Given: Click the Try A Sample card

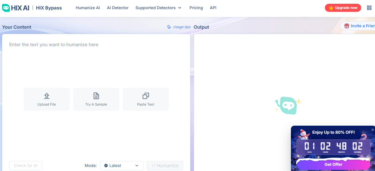Looking at the screenshot, I should (96, 99).
